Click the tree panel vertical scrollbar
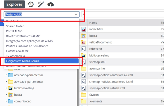Image resolution: width=164 pixels, height=106 pixels. click(x=78, y=87)
